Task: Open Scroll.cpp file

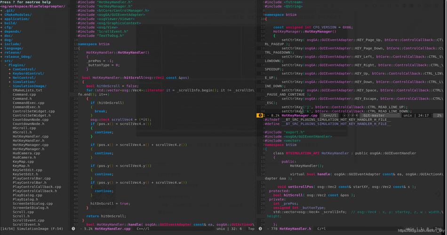Action: pos(23,211)
